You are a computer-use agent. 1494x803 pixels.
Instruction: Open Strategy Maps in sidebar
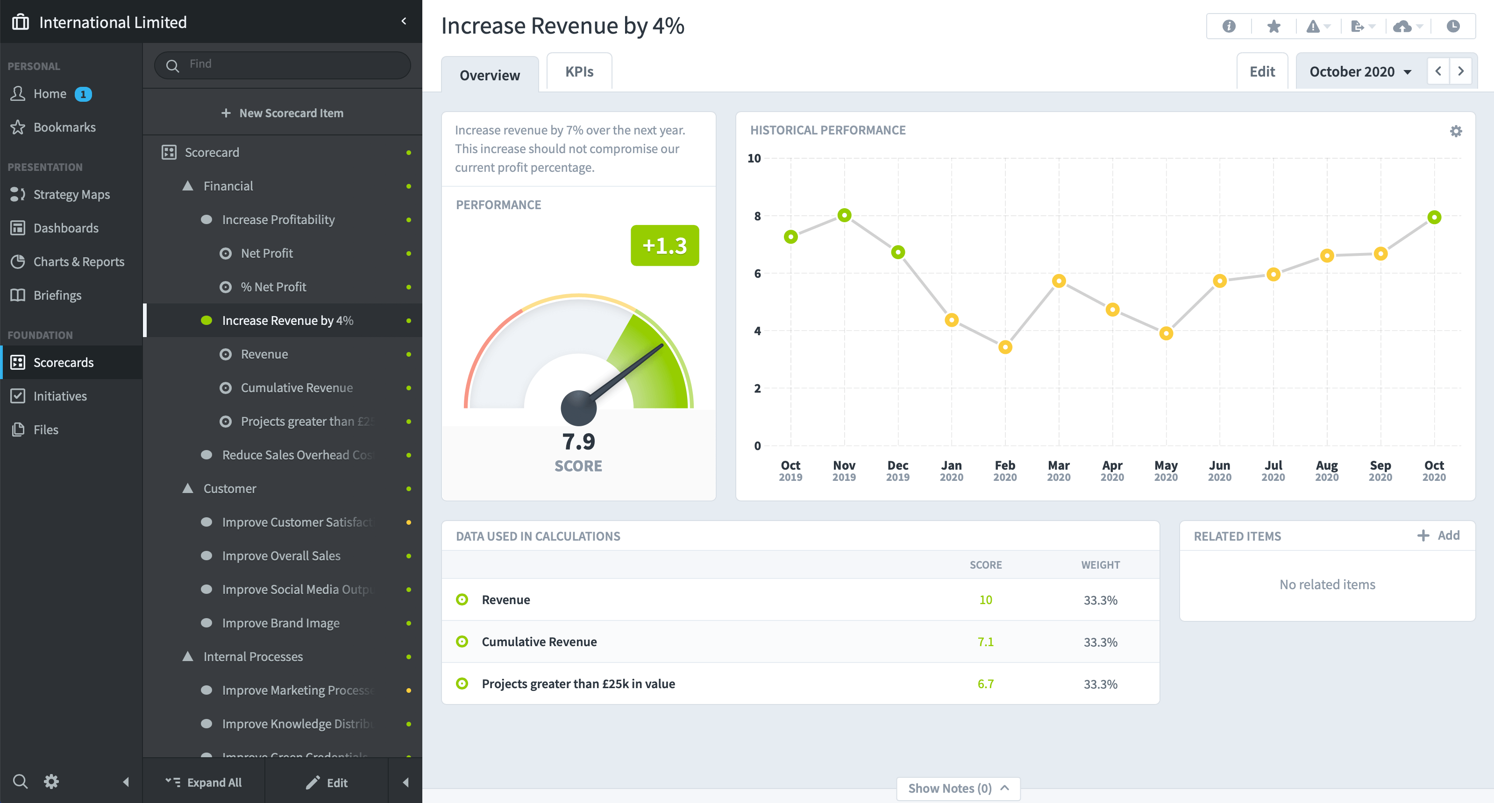pos(71,194)
